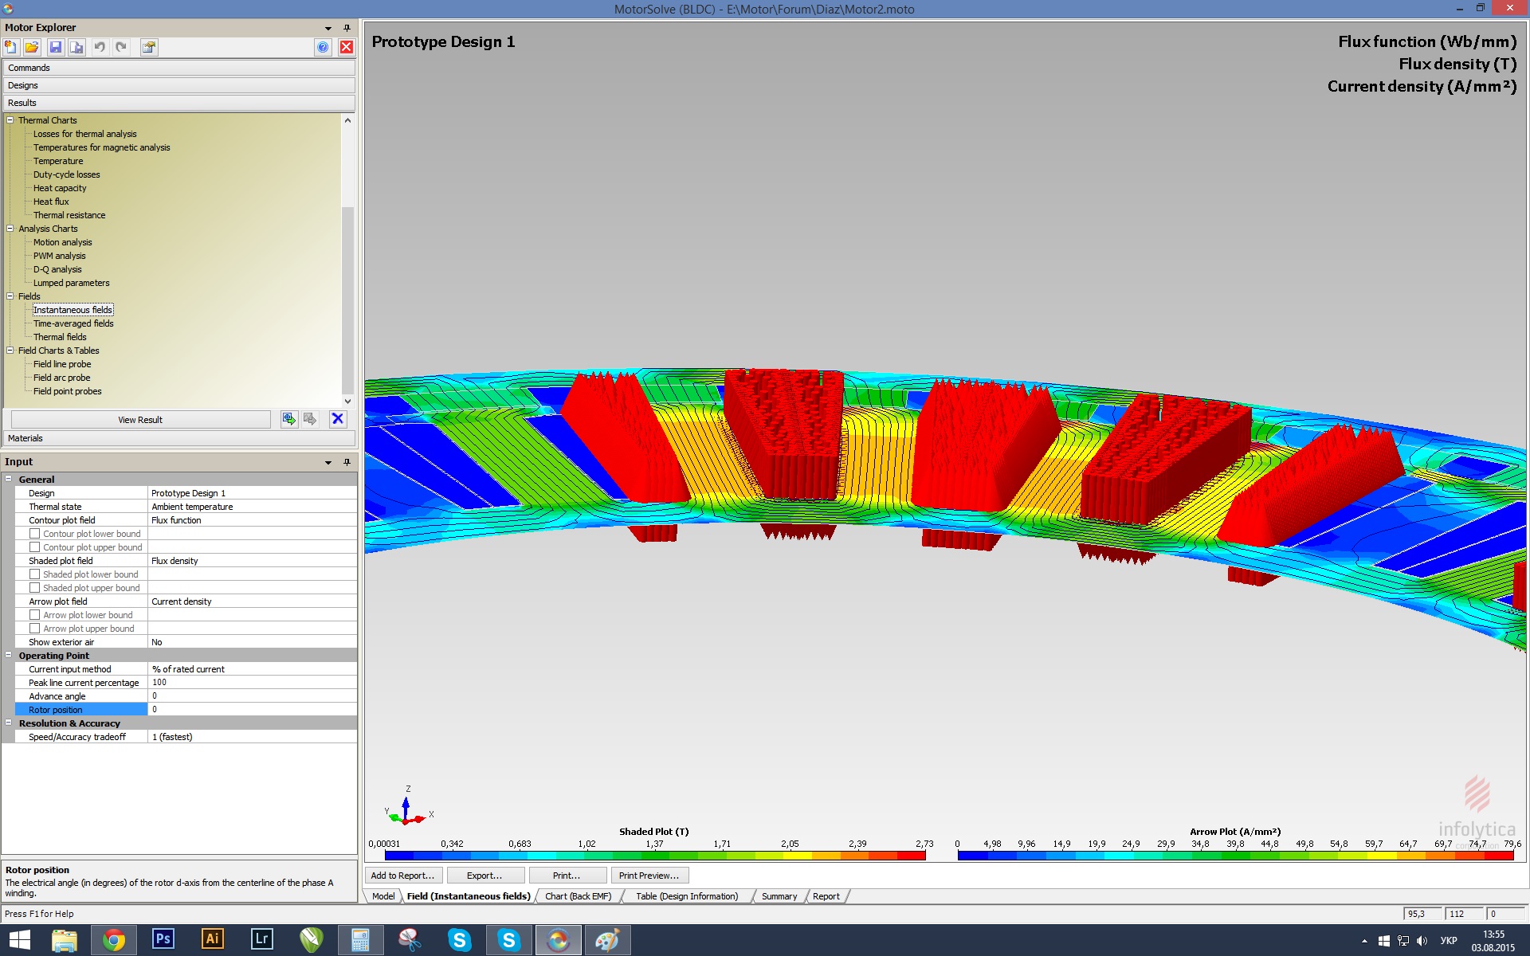The image size is (1530, 956).
Task: Open the Summary tab
Action: (x=779, y=896)
